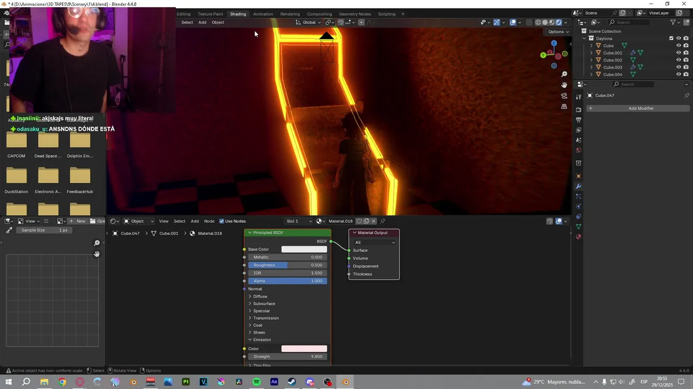Image resolution: width=693 pixels, height=389 pixels.
Task: Hide Cube.004 in viewport with eye icon
Action: point(678,74)
